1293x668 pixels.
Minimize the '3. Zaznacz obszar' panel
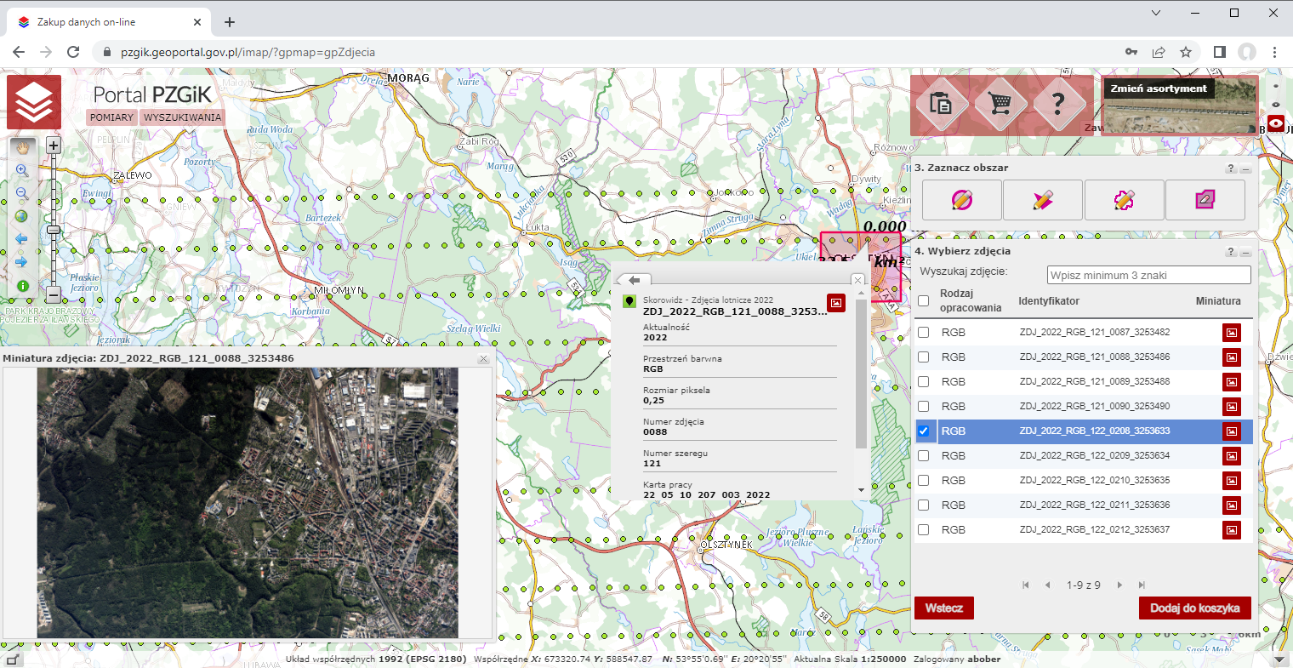pyautogui.click(x=1246, y=169)
